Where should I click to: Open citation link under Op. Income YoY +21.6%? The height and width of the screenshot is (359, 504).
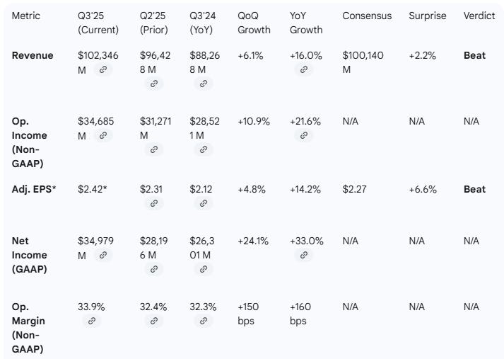[x=304, y=135]
